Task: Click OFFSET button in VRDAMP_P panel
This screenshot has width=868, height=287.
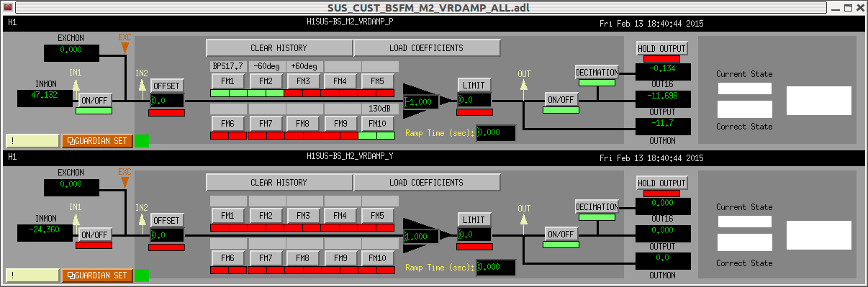Action: tap(167, 86)
